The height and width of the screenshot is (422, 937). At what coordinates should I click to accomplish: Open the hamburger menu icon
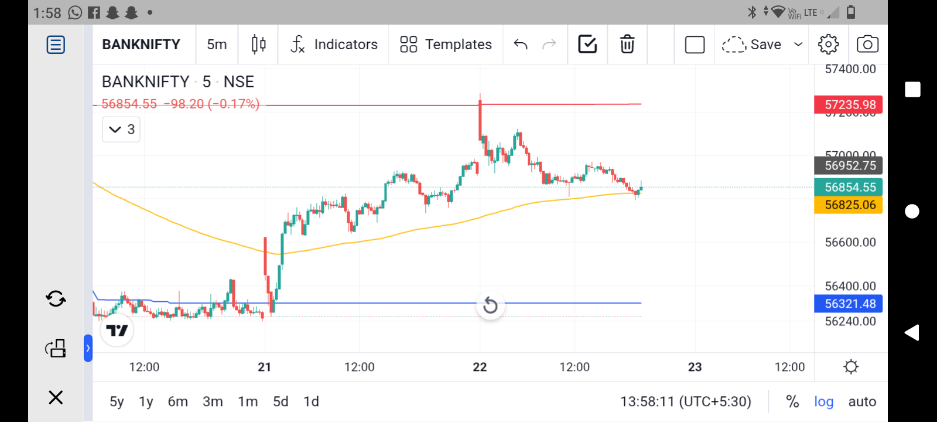tap(56, 45)
